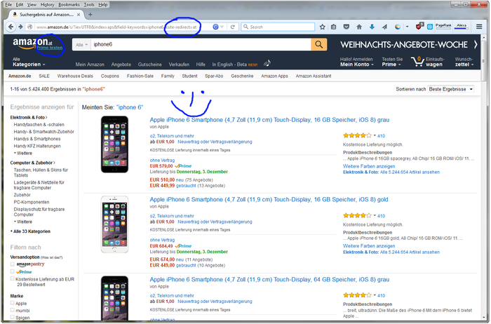Open the Coupons tab
The image size is (491, 324).
pos(110,76)
